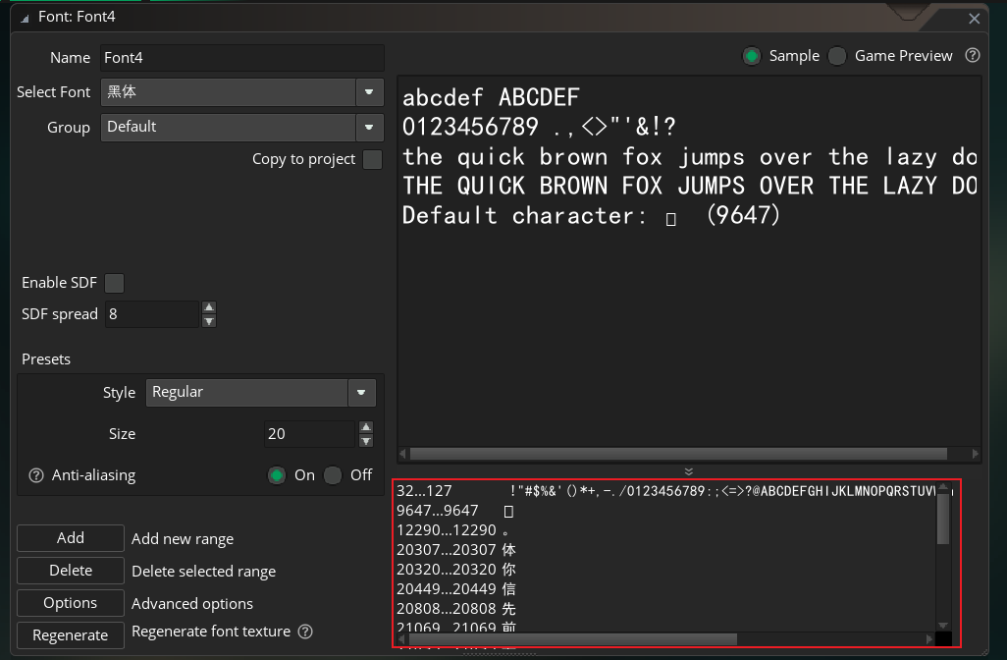Screen dimensions: 1007x660
Task: Click the Add new range button
Action: [x=71, y=538]
